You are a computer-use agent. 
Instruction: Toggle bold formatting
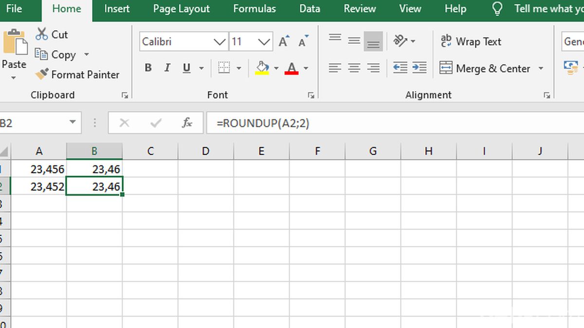coord(148,68)
